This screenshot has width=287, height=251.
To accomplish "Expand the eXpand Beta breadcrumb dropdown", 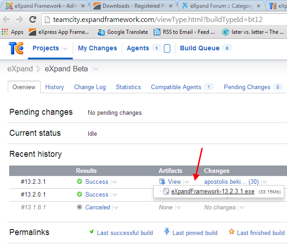I will tap(96, 69).
